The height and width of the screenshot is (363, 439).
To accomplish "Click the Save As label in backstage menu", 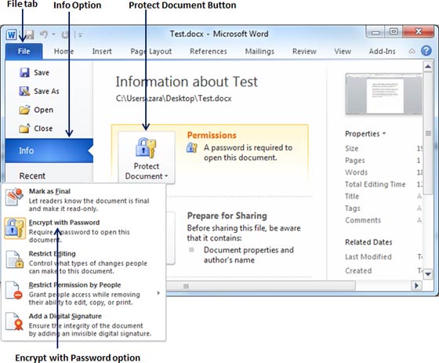I will [x=46, y=91].
